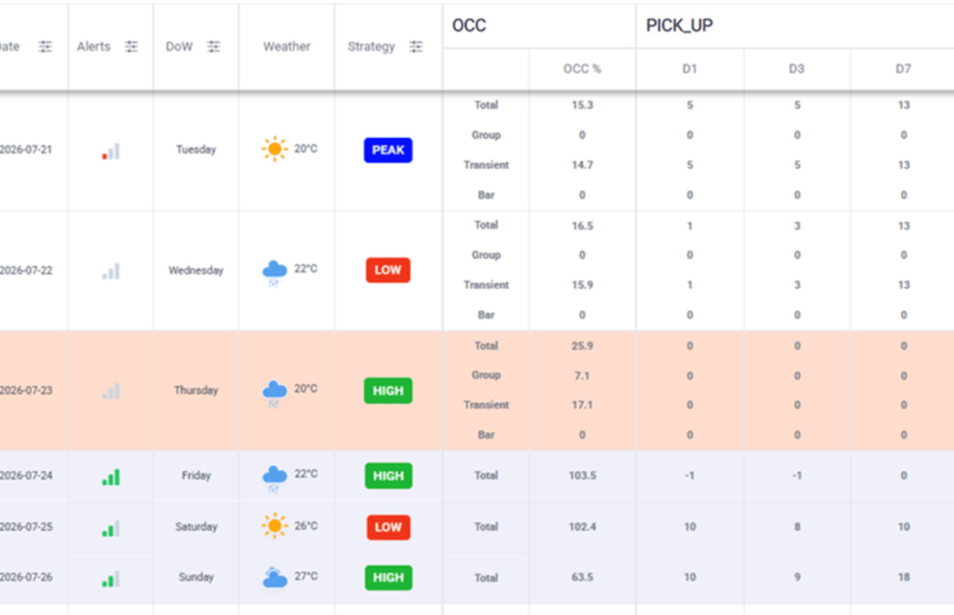Click the rain cloud icon for Wednesday
Image resolution: width=954 pixels, height=615 pixels.
[274, 272]
